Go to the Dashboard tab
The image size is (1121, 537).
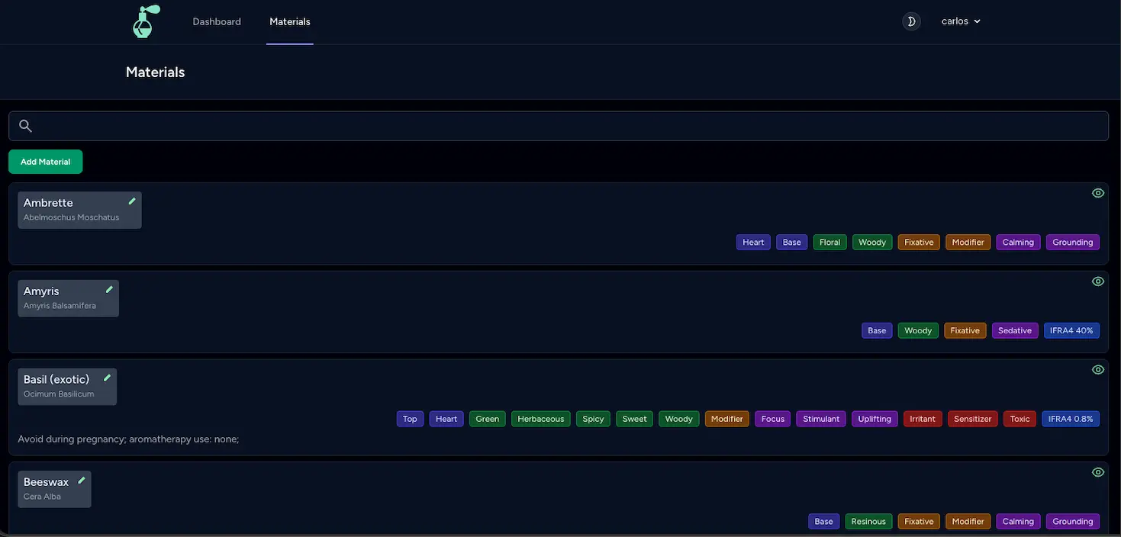(x=217, y=22)
